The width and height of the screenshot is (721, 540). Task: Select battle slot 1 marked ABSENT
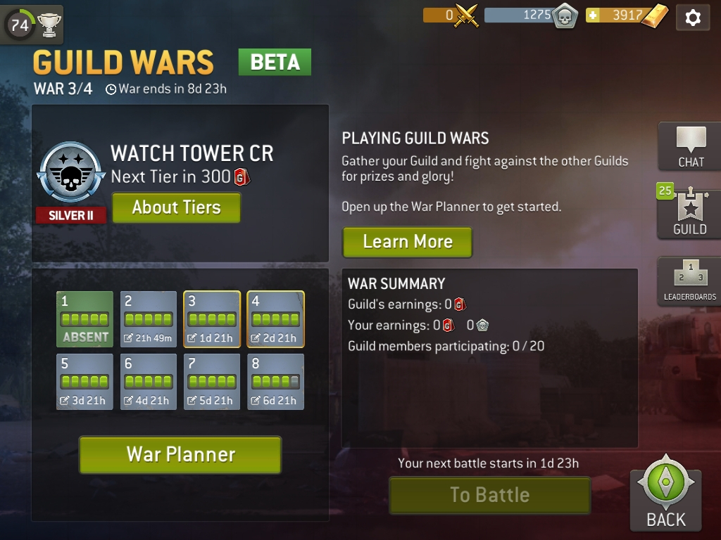click(84, 319)
